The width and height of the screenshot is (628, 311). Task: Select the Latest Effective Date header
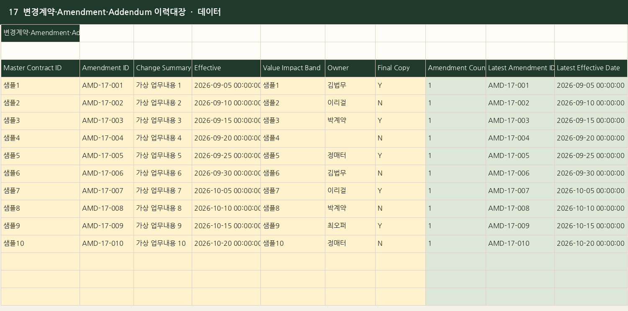[591, 68]
